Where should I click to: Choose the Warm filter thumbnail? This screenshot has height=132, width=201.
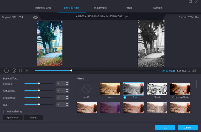point(110,89)
